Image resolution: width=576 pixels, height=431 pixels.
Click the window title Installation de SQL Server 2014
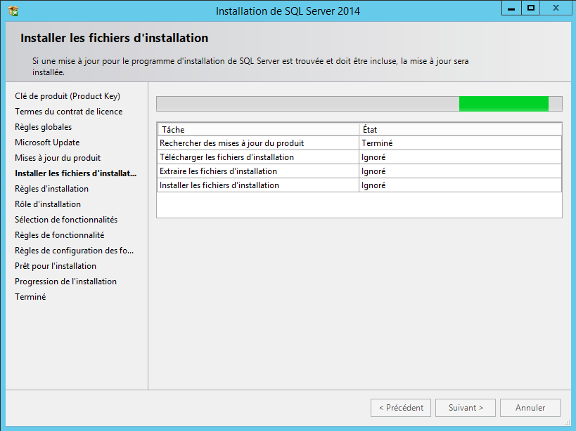pyautogui.click(x=288, y=11)
